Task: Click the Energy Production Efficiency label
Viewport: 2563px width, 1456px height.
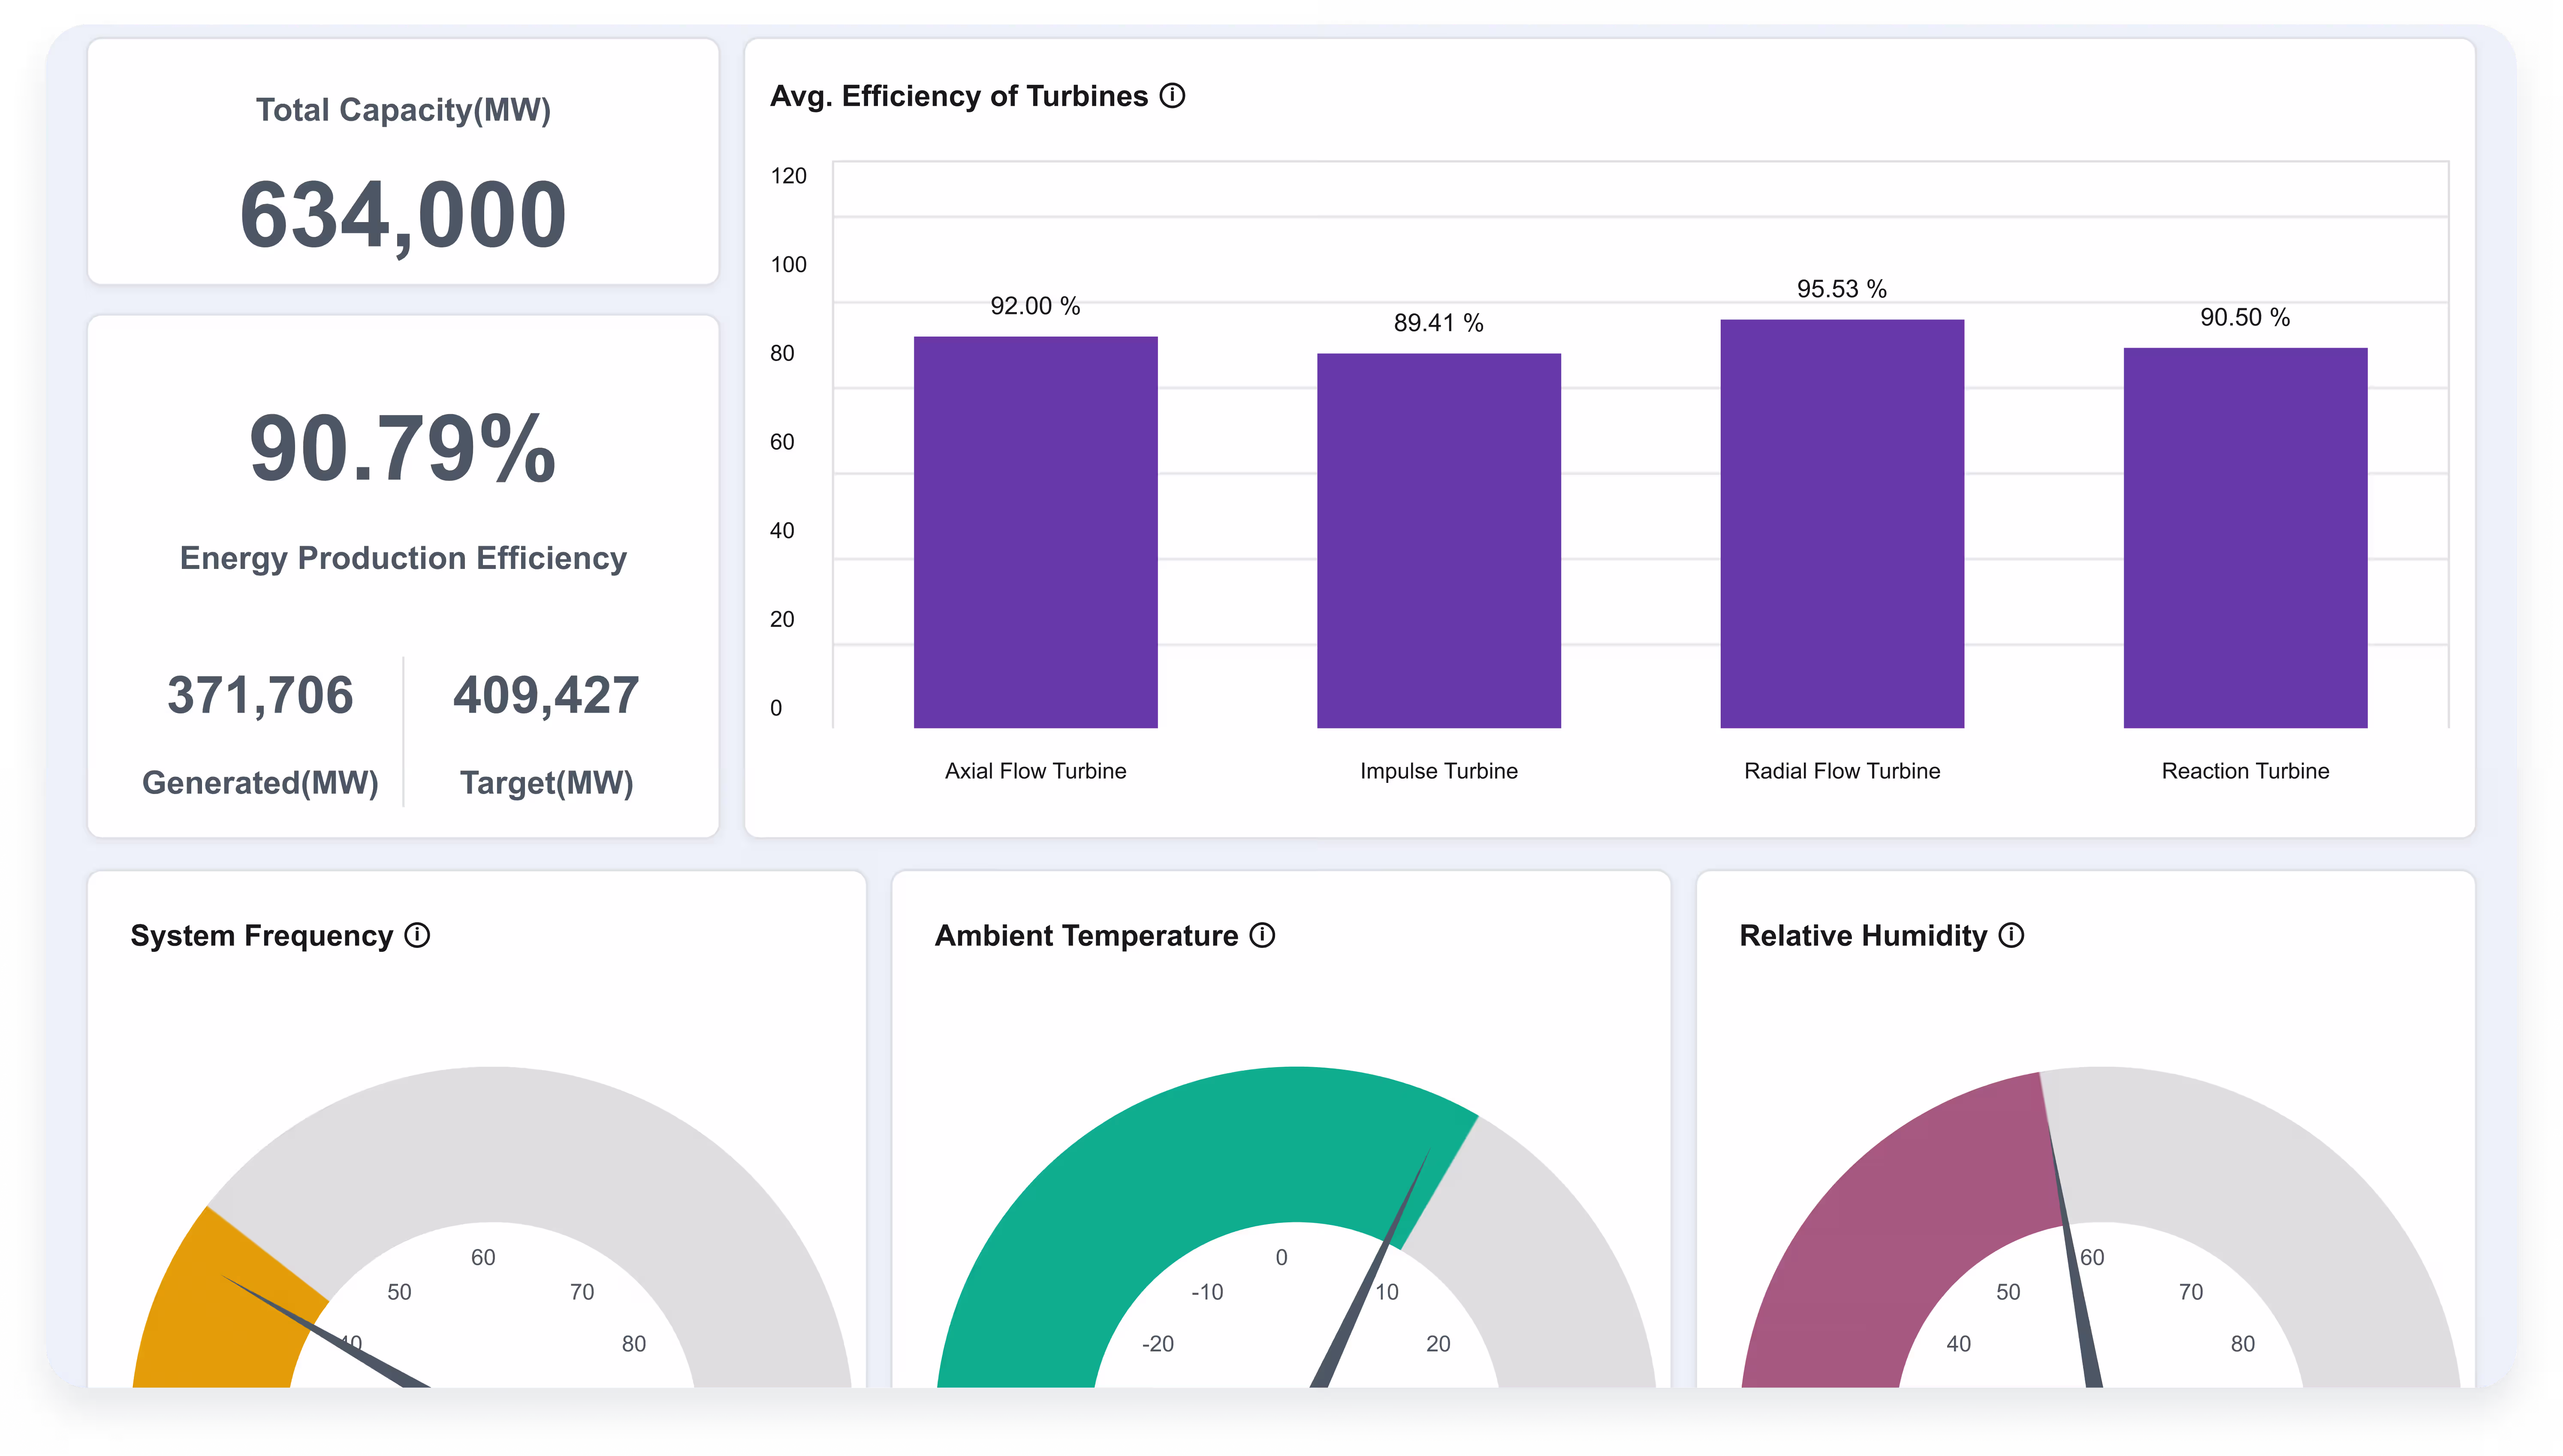Action: click(403, 558)
